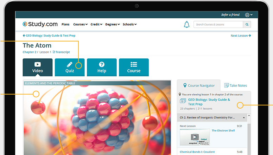The image size is (273, 155).
Task: Play The Electron Shell video thumbnail
Action: (194, 137)
